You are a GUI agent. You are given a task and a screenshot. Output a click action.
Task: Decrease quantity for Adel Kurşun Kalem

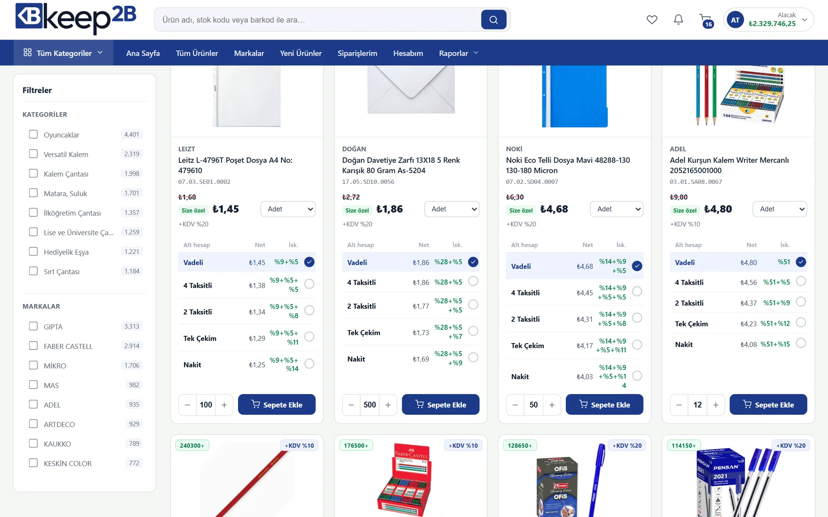(x=679, y=405)
